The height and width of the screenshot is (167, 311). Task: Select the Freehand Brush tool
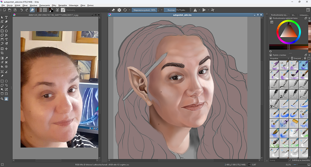click(2, 27)
